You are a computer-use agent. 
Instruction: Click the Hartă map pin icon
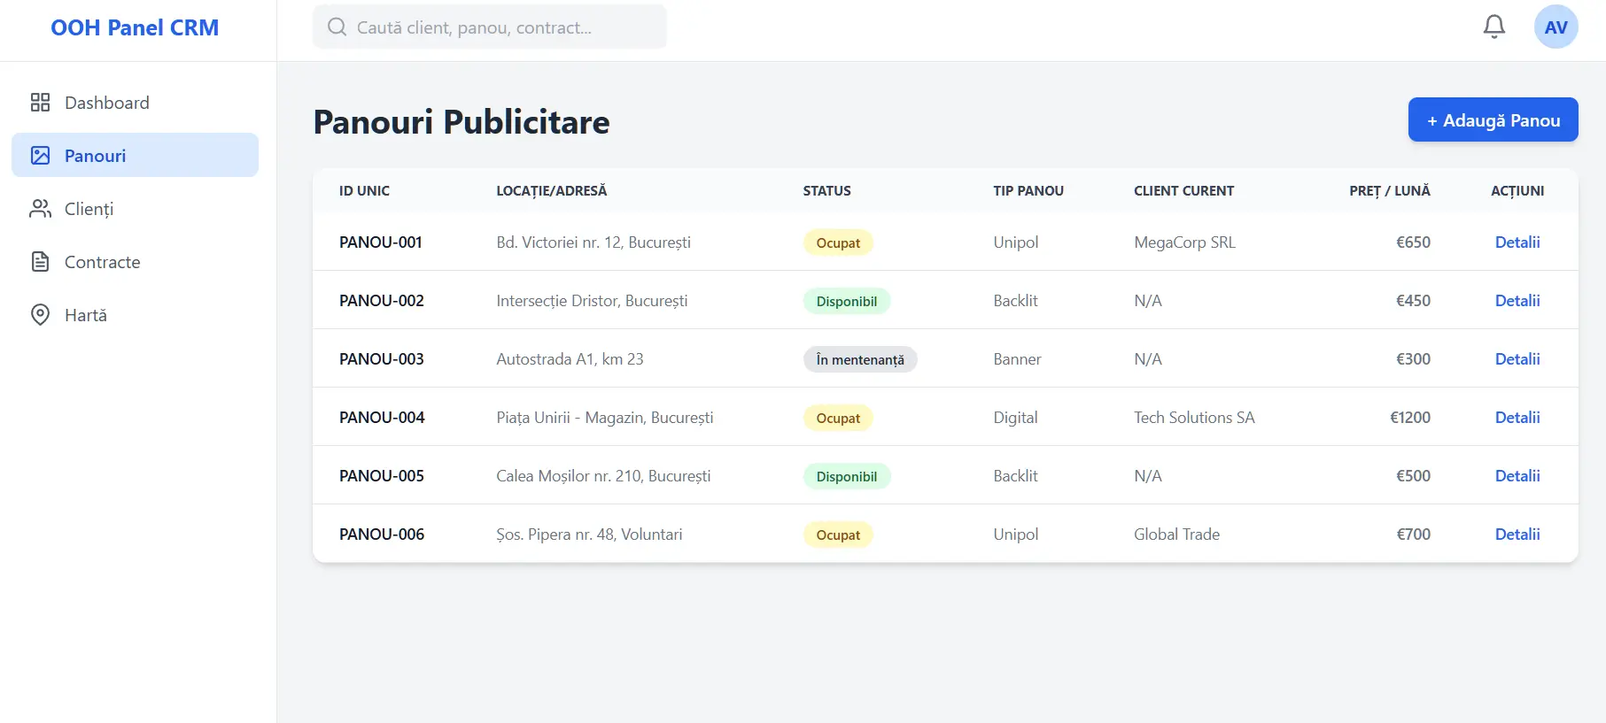click(x=40, y=315)
